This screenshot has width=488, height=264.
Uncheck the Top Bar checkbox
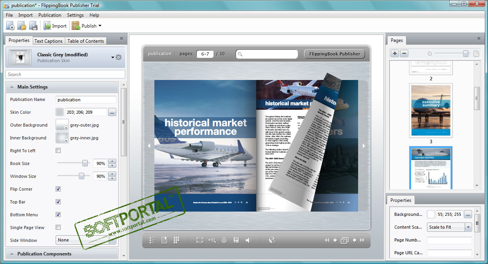pyautogui.click(x=58, y=202)
